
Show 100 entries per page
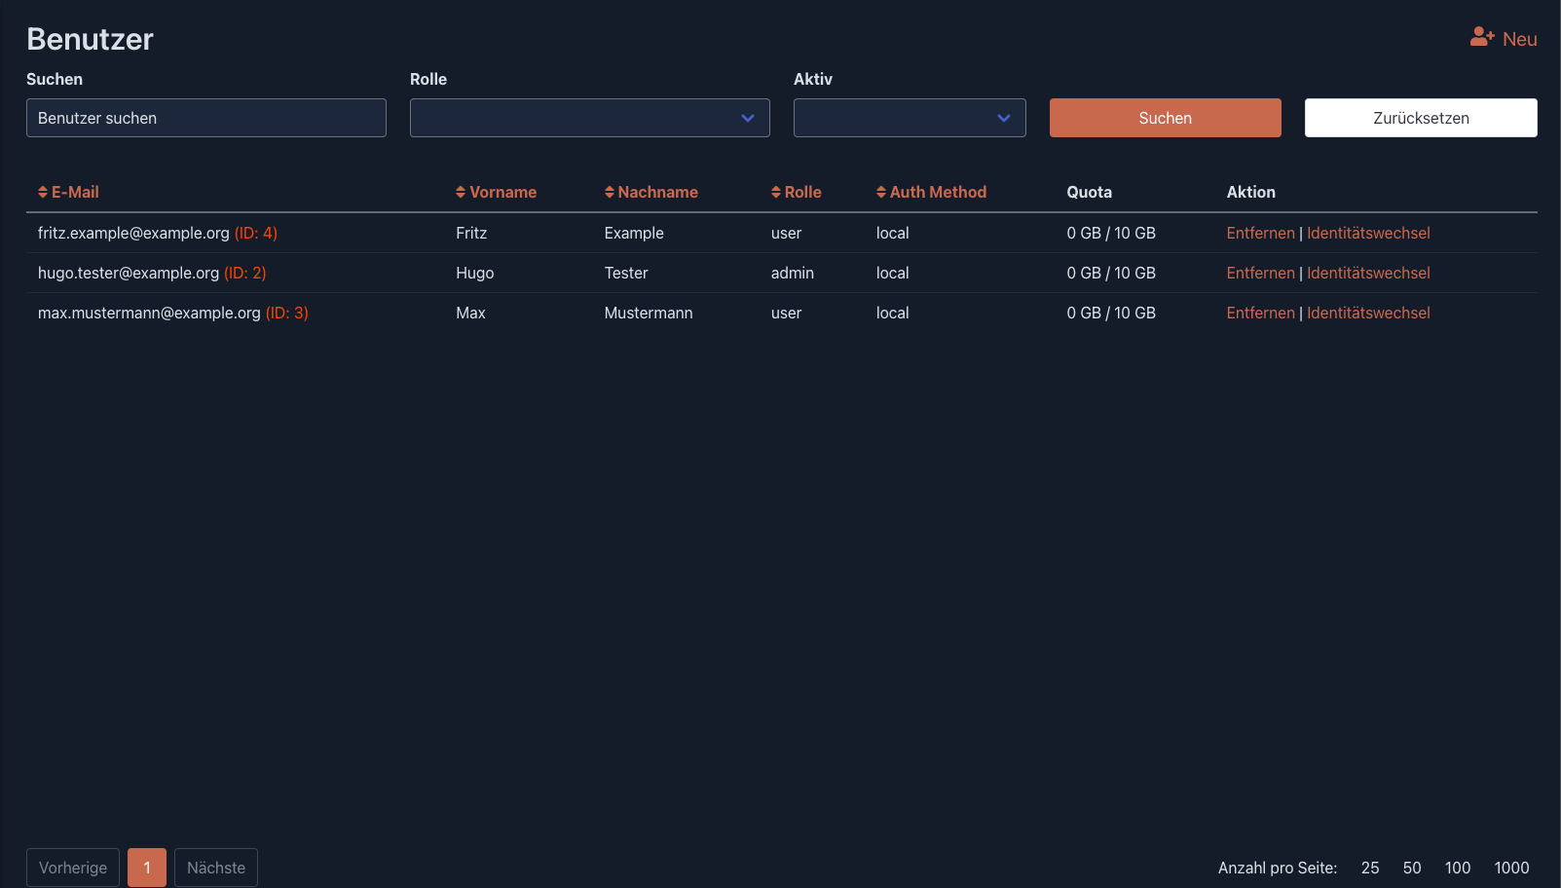[1458, 868]
